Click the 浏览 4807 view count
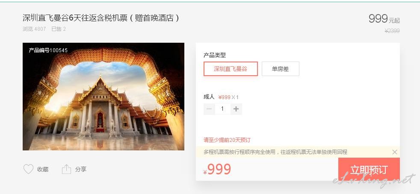Screen dimensions: 420x194 point(34,29)
